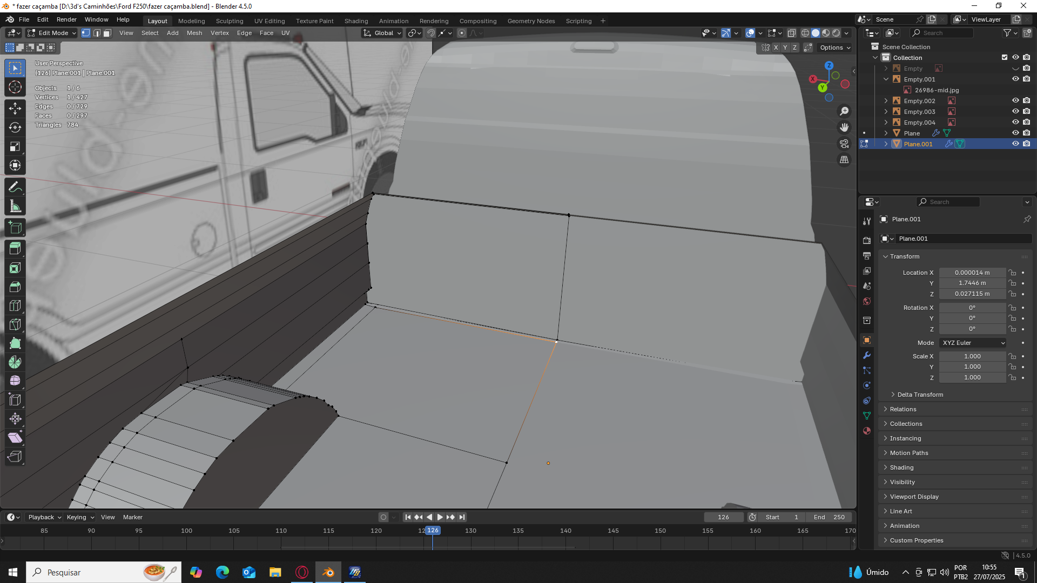Switch to face select mode
Screen dimensions: 1037x583
[x=107, y=33]
